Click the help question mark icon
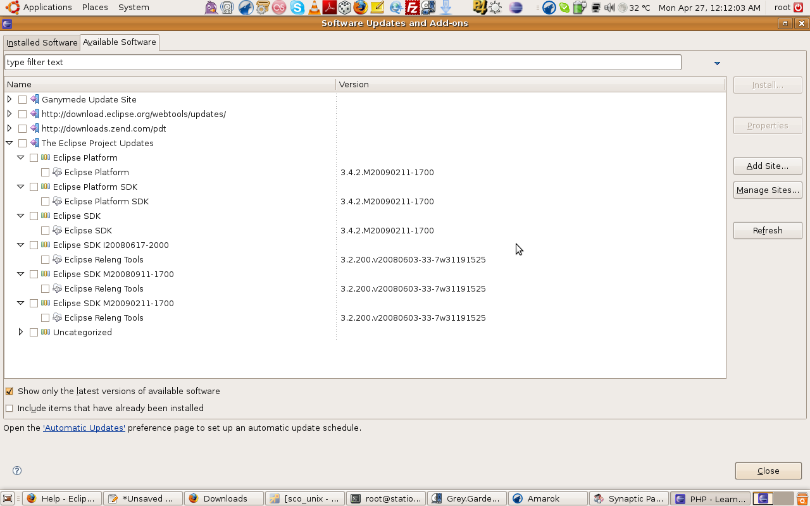Viewport: 810px width, 506px height. (x=17, y=471)
